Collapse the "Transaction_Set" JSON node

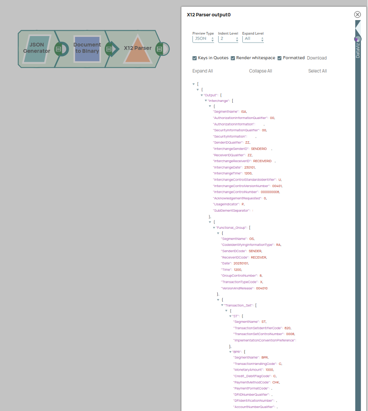pos(222,305)
